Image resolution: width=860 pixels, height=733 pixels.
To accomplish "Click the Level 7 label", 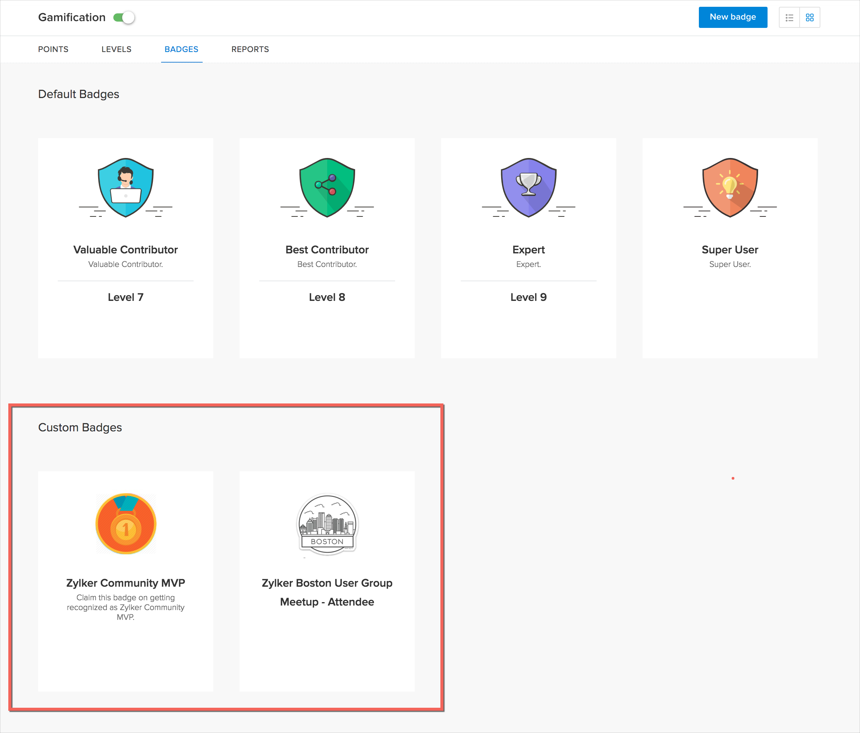I will point(125,297).
